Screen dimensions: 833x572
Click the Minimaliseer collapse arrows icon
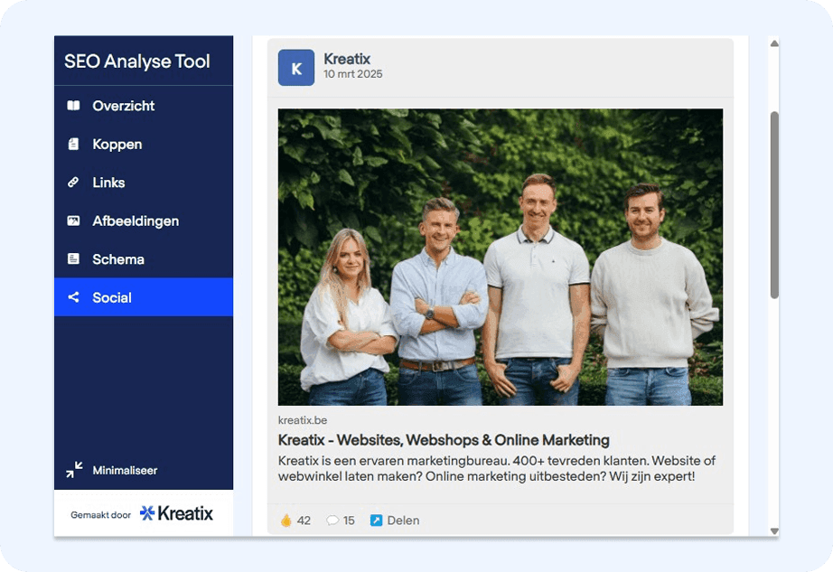pyautogui.click(x=74, y=471)
